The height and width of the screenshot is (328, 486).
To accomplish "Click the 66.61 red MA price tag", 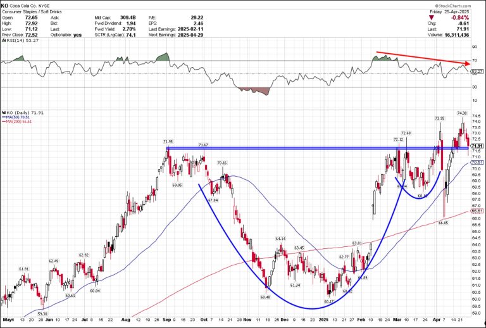I will click(x=477, y=211).
